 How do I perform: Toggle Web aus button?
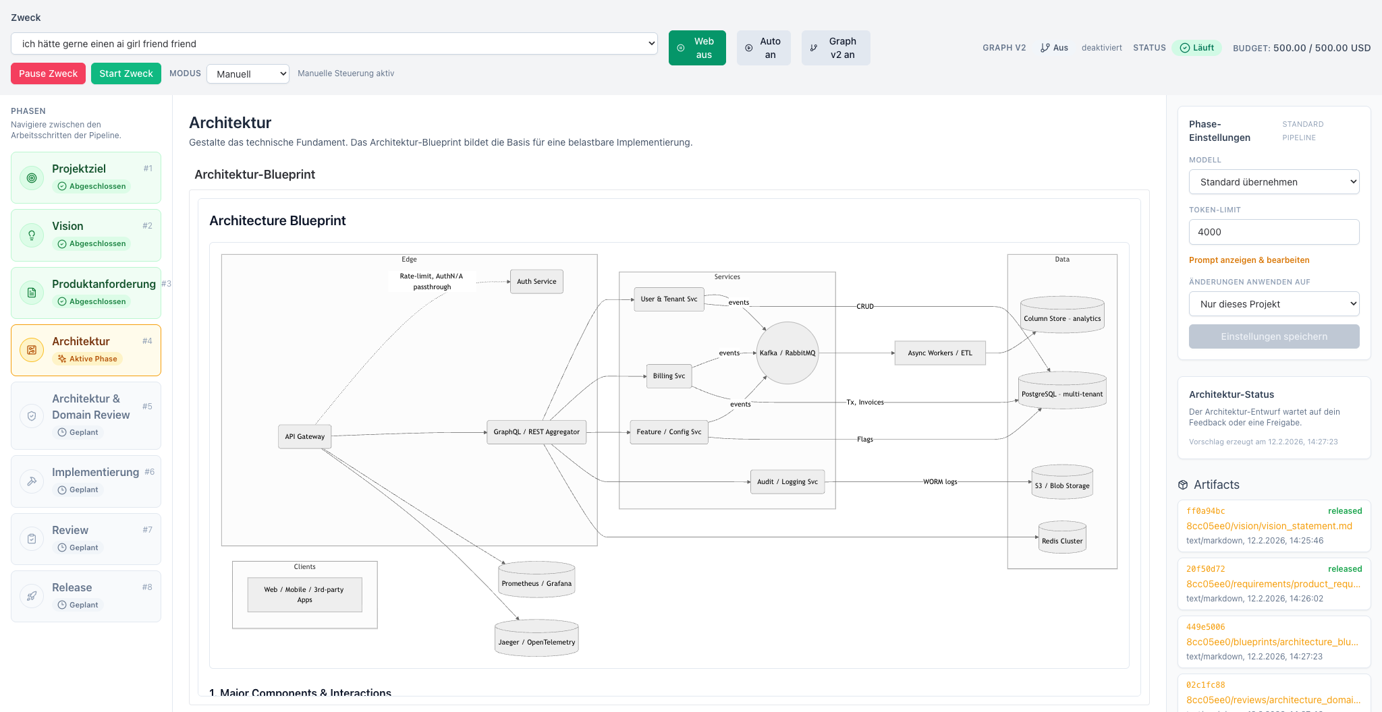point(697,48)
